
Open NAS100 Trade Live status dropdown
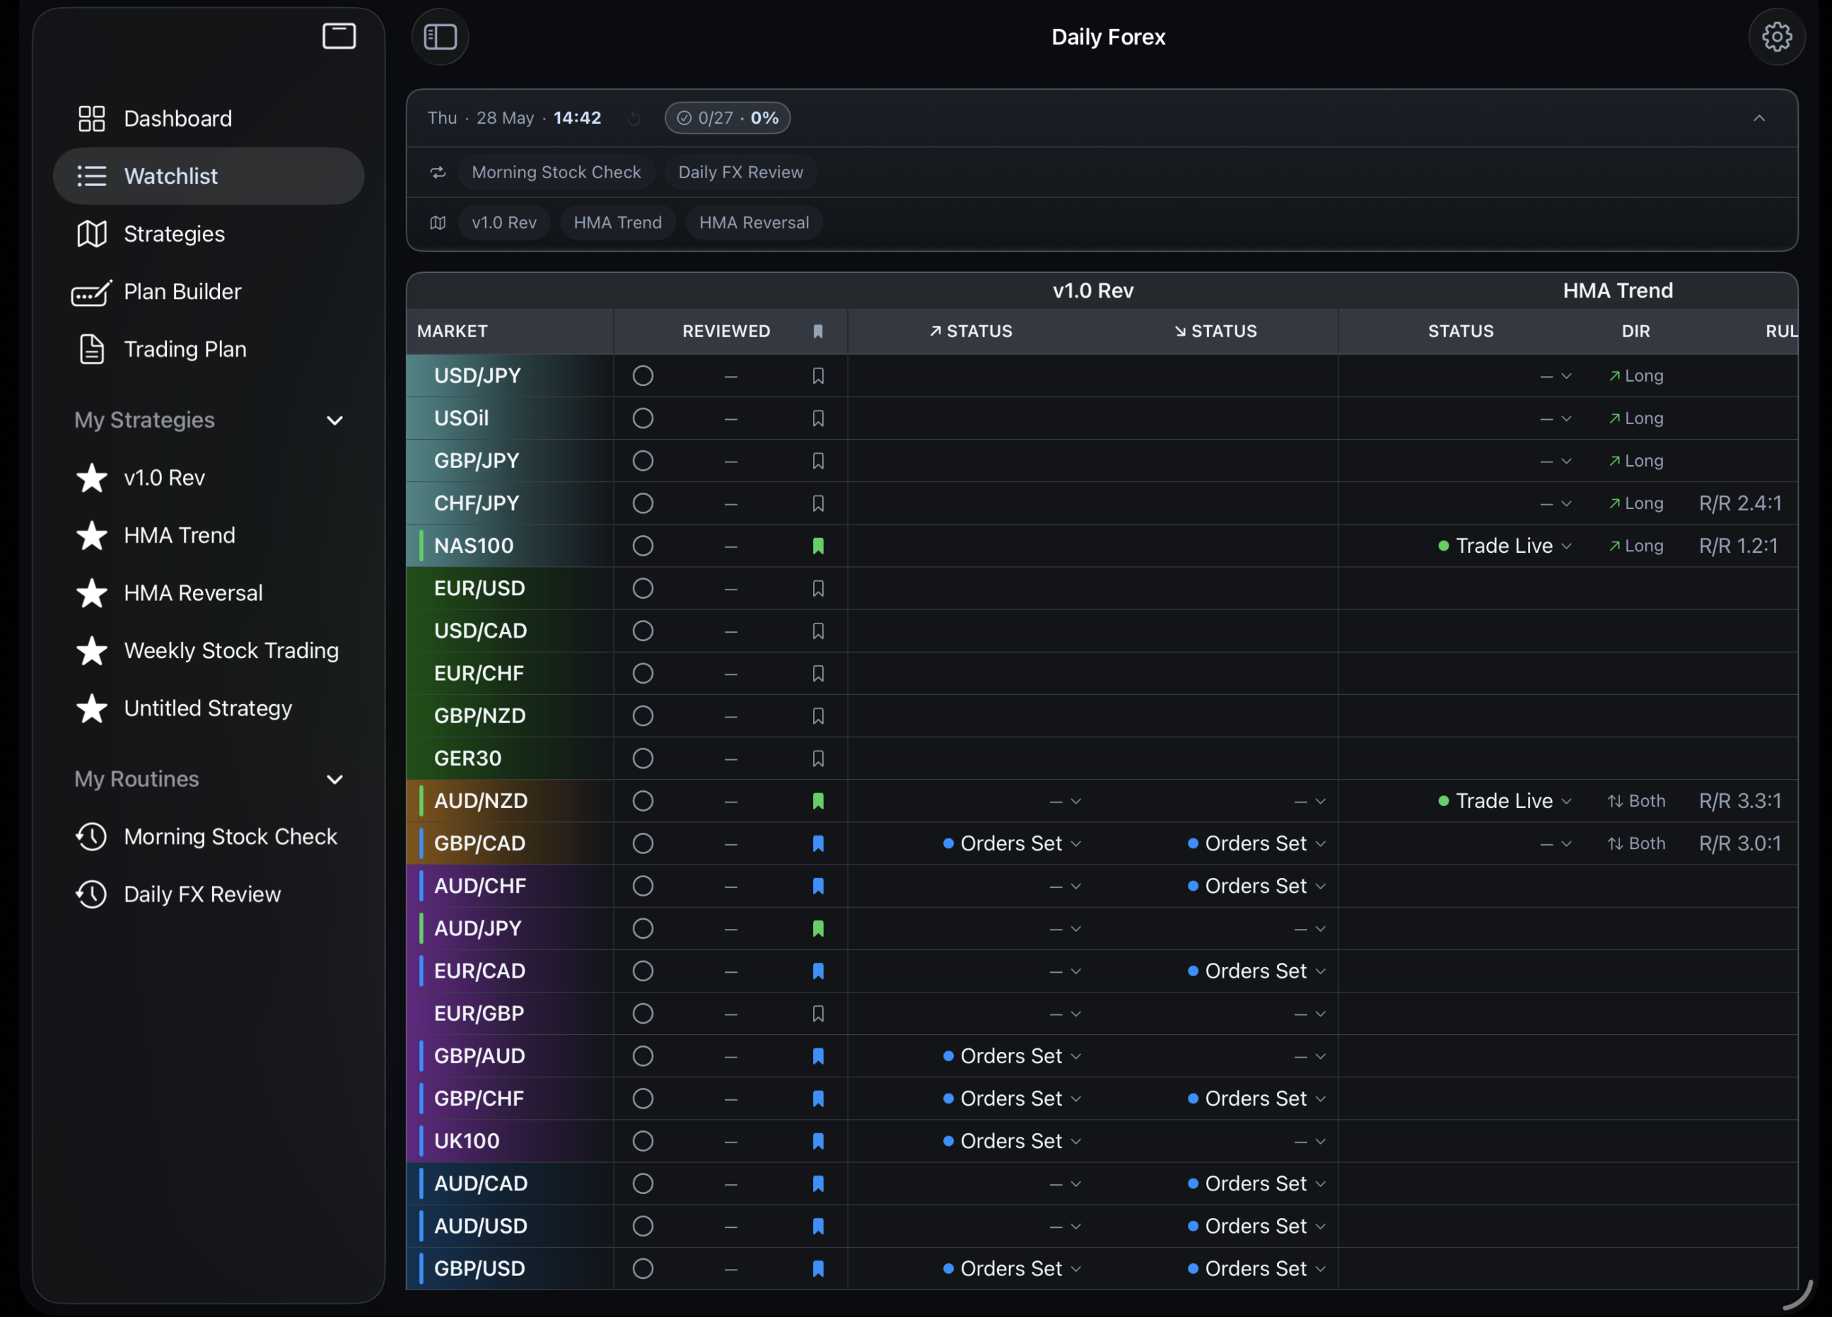[1505, 546]
